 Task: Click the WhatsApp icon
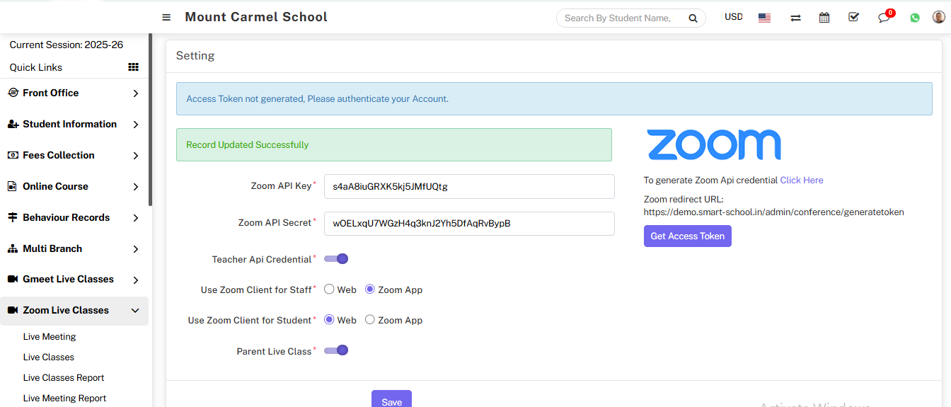click(915, 18)
